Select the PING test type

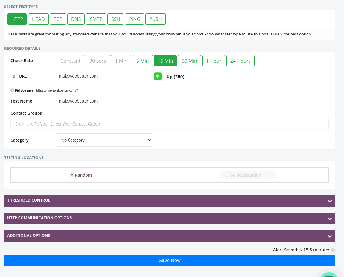tap(134, 19)
